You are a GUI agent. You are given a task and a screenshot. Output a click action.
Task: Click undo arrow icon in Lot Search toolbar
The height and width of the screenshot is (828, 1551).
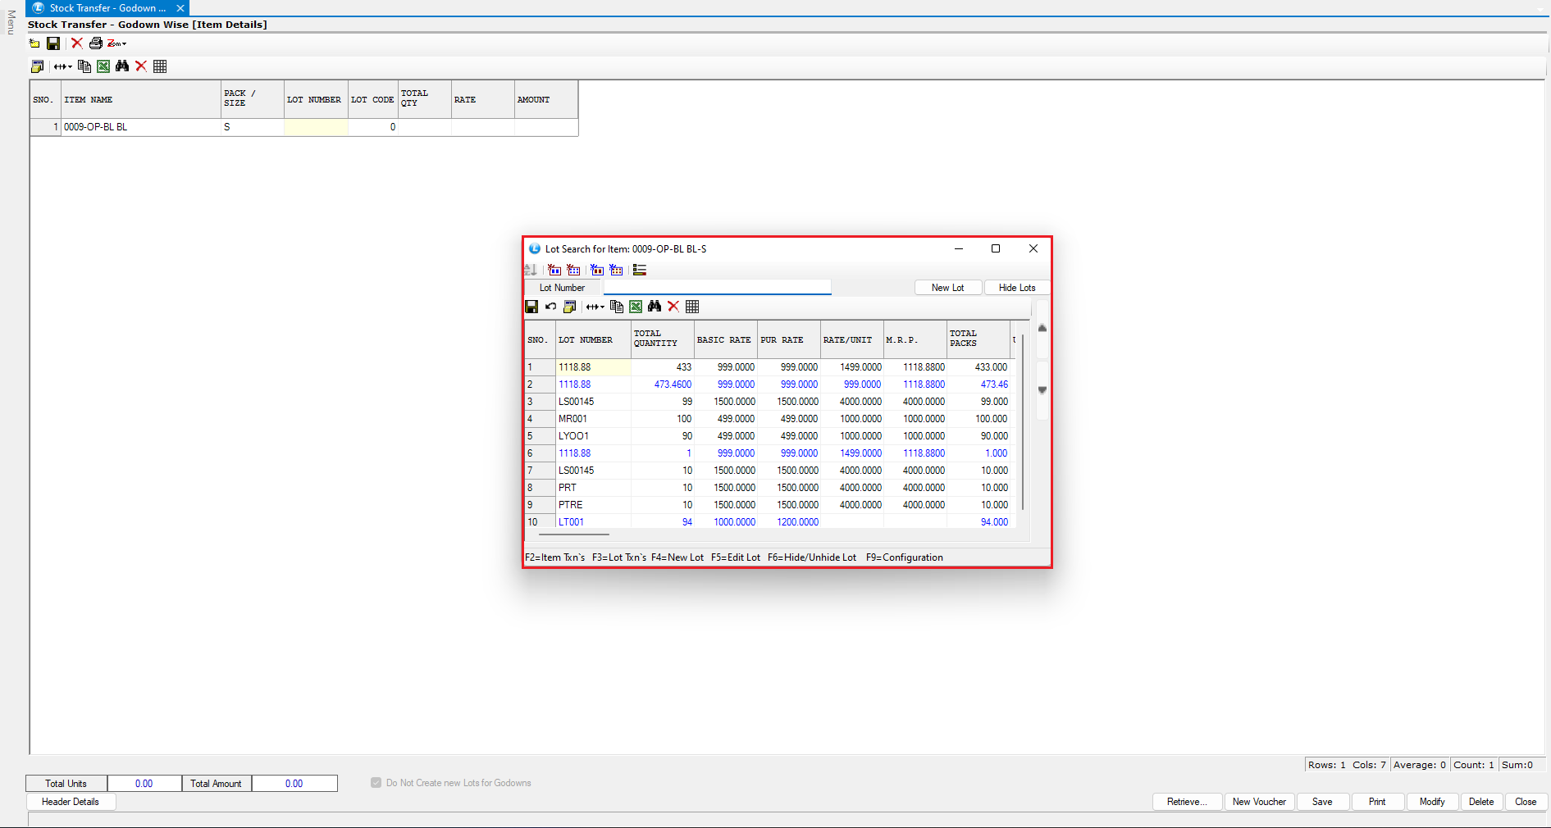550,307
